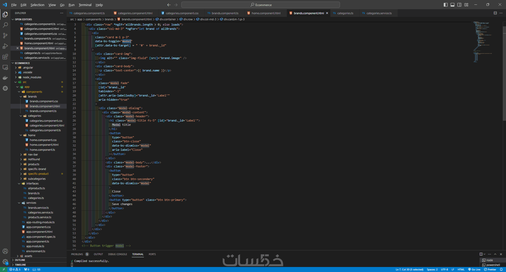Screen dimensions: 506x272
Task: Open the Search view in activity bar
Action: tap(5, 25)
